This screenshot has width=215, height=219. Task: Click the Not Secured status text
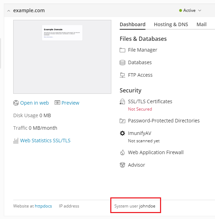click(x=140, y=109)
